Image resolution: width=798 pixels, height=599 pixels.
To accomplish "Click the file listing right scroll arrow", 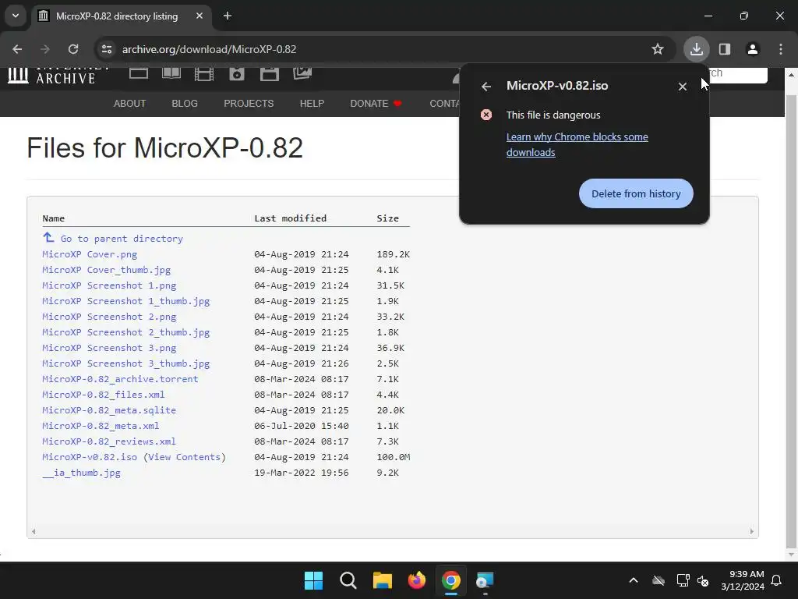I will tap(752, 531).
